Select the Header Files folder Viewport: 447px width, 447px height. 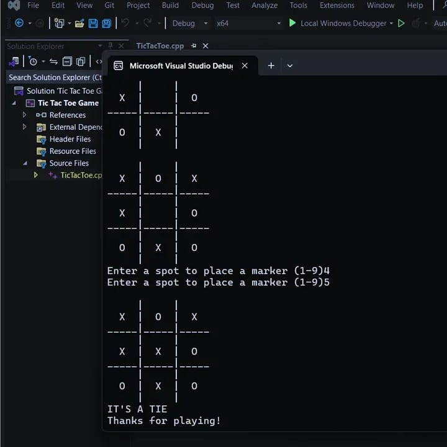point(70,139)
